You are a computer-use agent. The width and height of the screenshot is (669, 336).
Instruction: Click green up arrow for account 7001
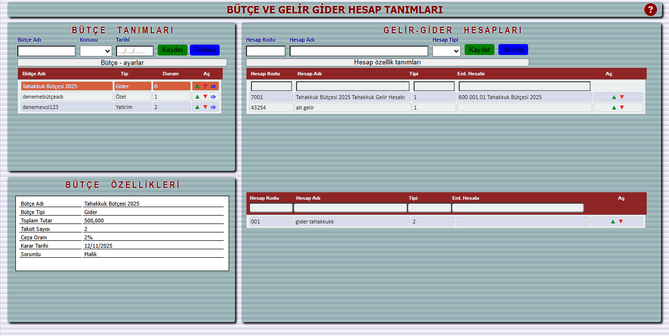pos(614,97)
